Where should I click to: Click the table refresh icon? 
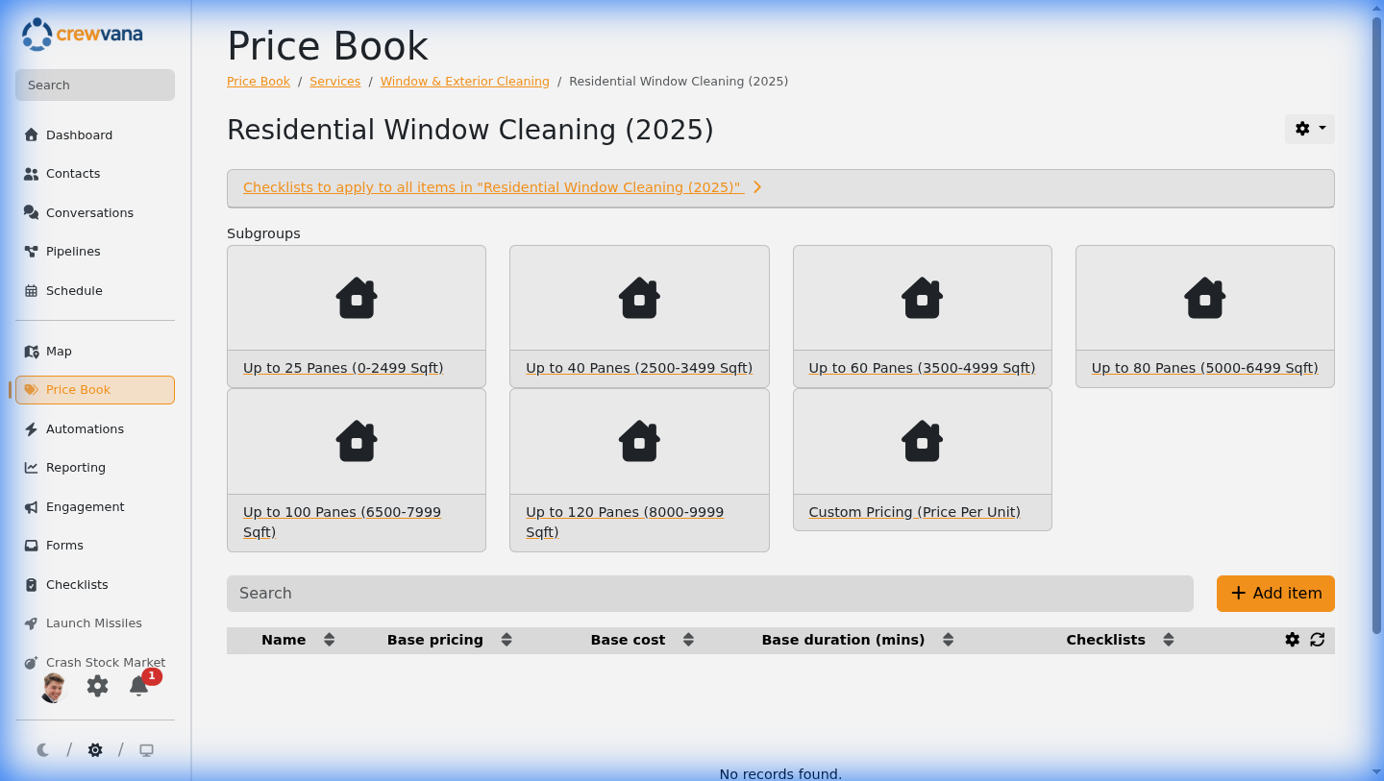coord(1318,640)
